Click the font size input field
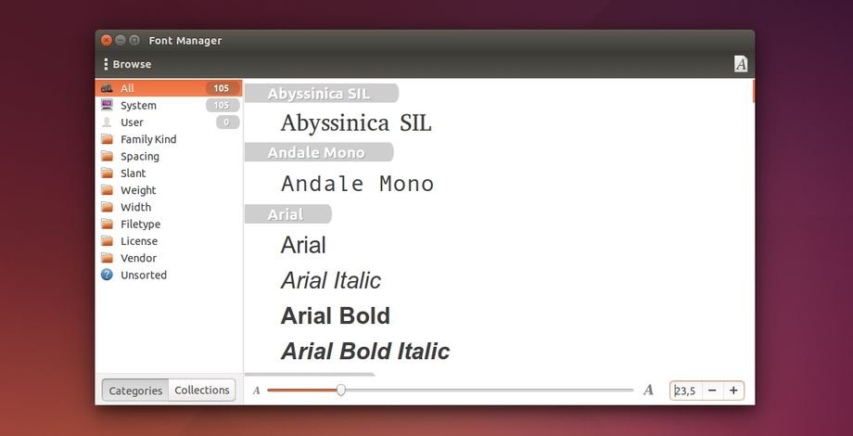853x436 pixels. tap(685, 391)
